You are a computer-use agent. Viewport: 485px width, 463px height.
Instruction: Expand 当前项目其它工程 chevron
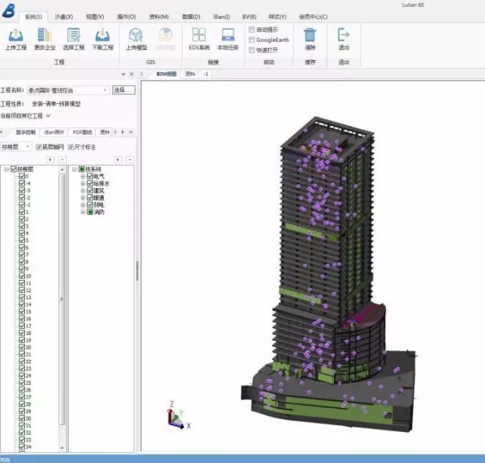point(48,115)
